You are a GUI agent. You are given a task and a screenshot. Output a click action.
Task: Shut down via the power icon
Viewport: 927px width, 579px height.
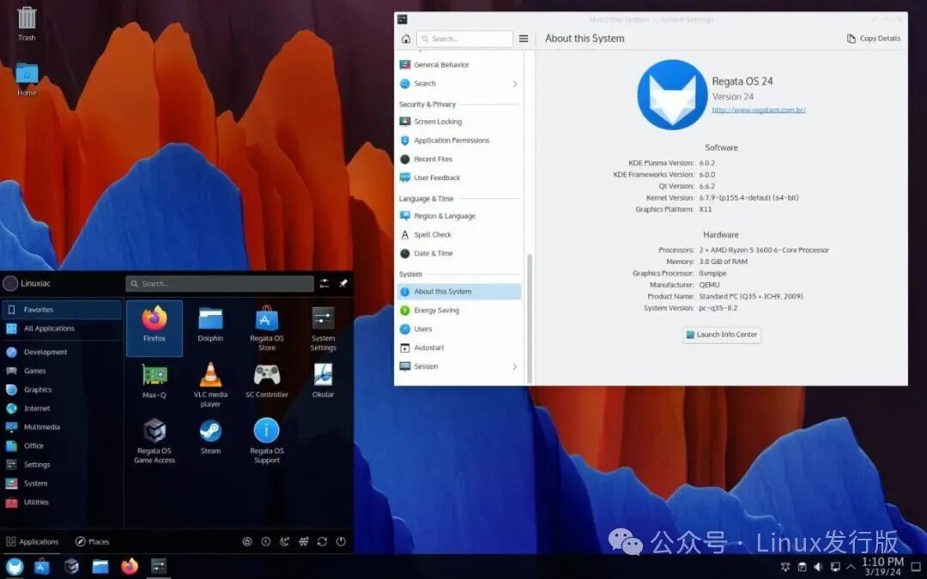point(339,541)
